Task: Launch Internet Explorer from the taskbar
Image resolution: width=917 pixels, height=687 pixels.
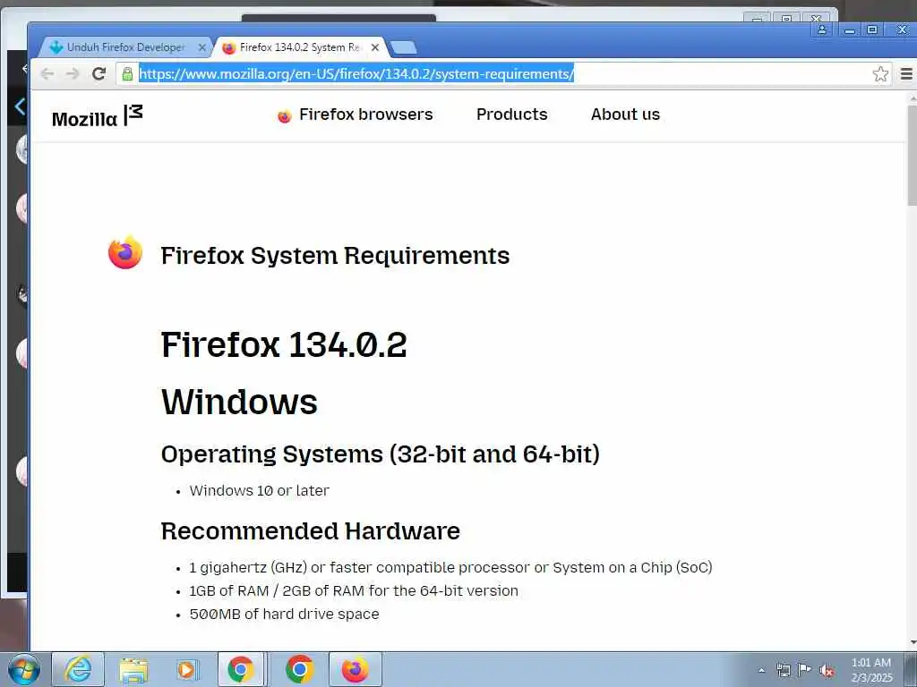Action: pos(78,669)
